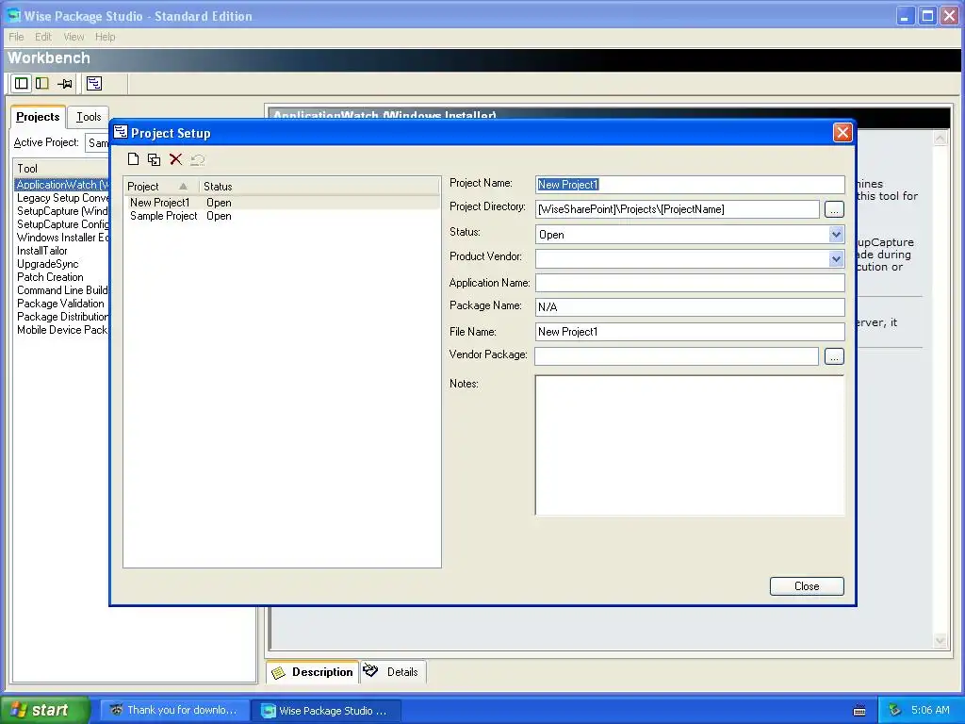Viewport: 965px width, 724px height.
Task: Browse for Vendor Package with the ellipsis button
Action: pyautogui.click(x=834, y=356)
